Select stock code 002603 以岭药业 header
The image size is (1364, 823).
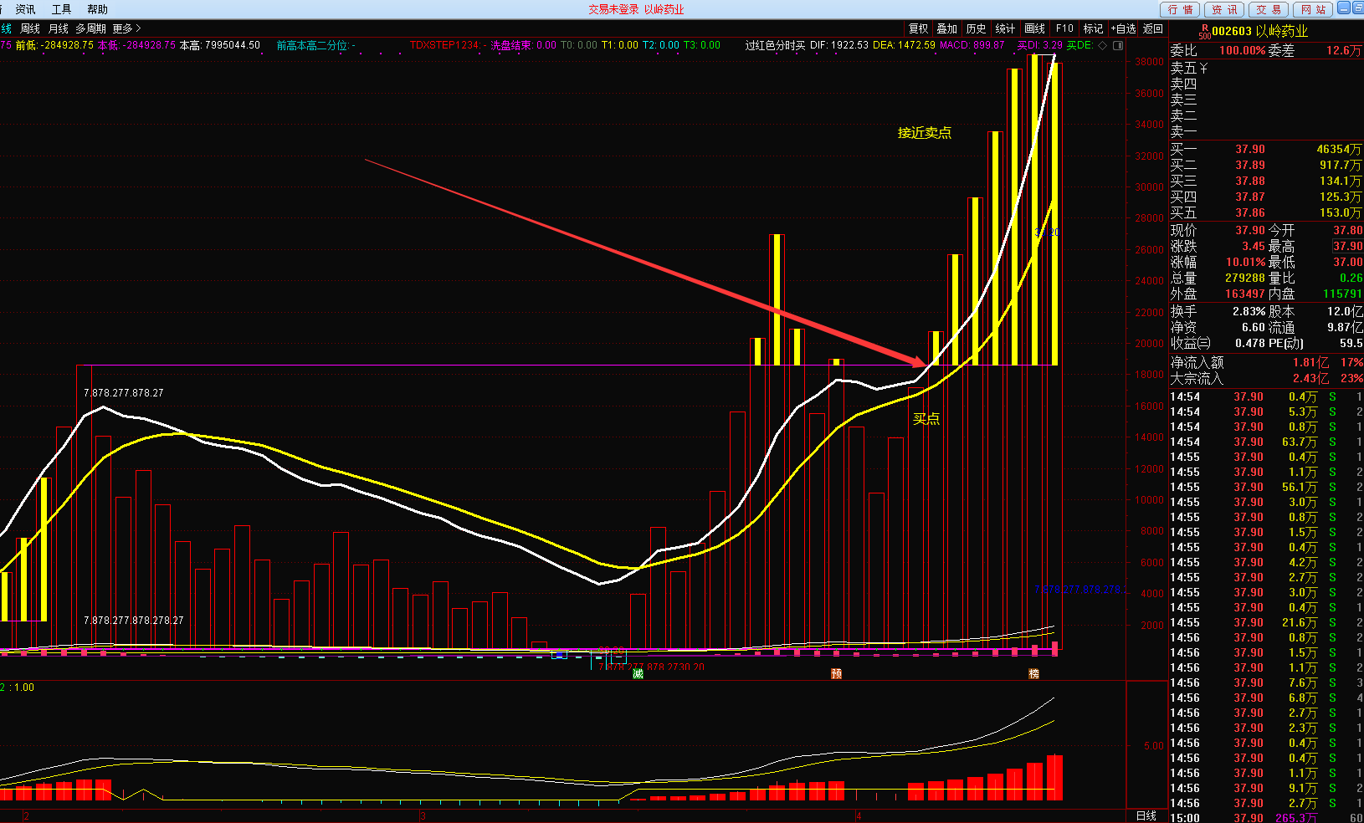1259,31
